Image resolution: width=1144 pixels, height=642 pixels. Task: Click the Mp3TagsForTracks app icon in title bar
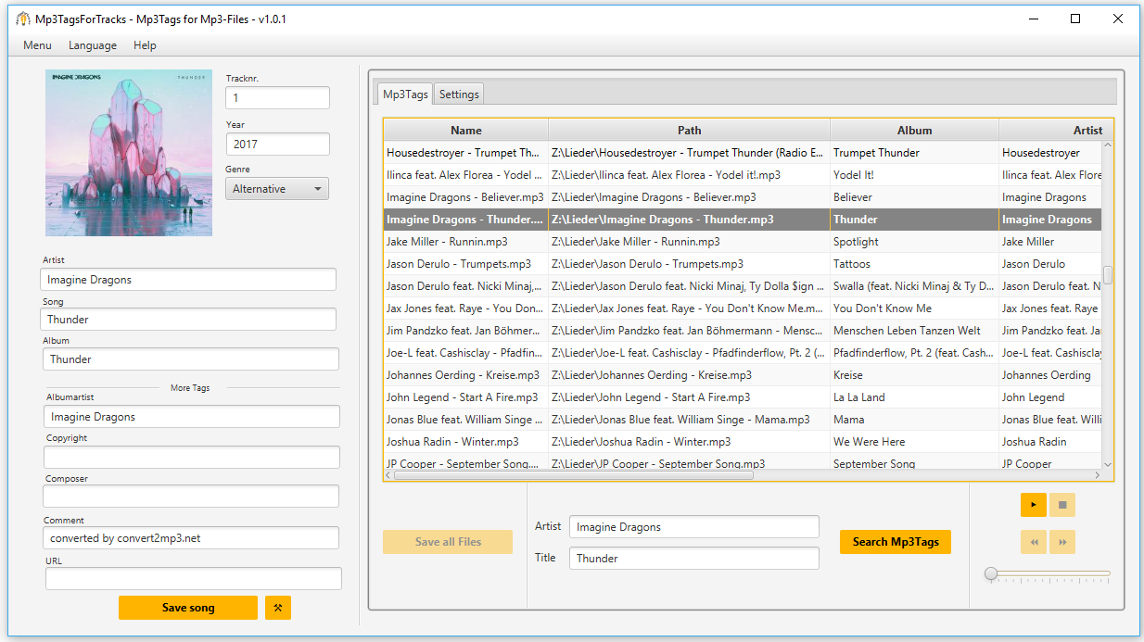tap(22, 19)
